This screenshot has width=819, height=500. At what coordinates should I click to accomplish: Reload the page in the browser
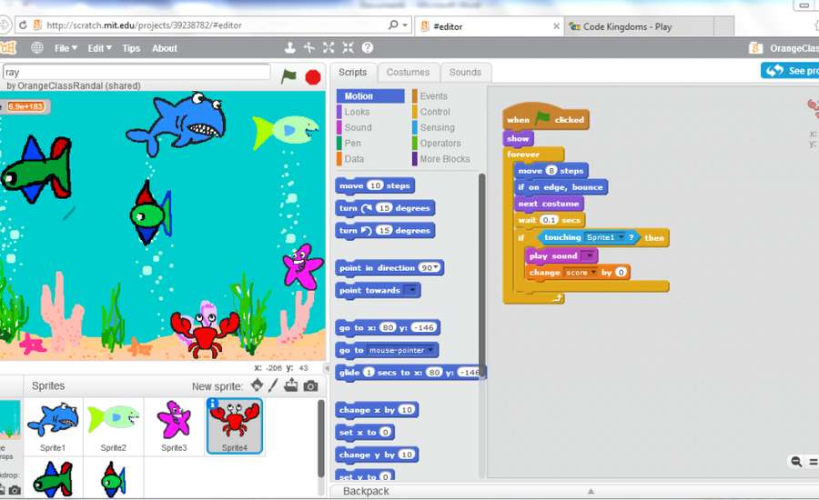point(23,25)
